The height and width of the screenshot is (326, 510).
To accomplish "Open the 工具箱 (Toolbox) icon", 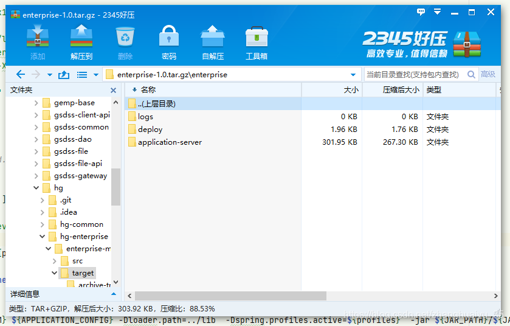I will 257,43.
